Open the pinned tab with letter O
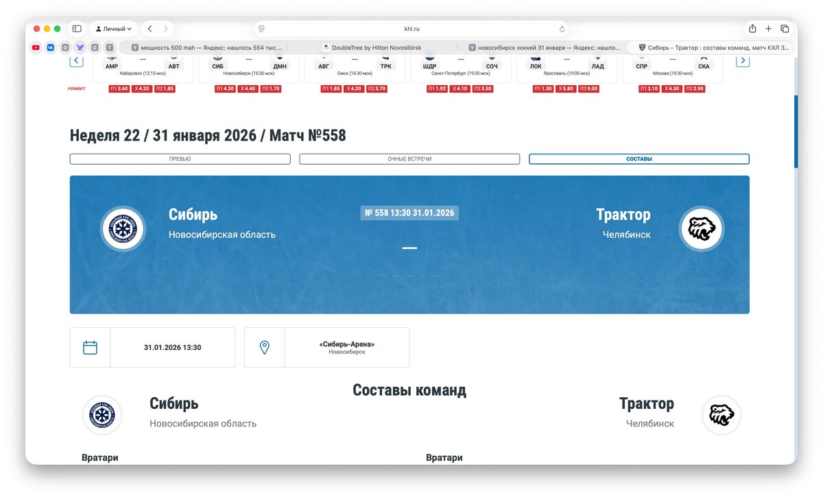This screenshot has height=498, width=823. [x=65, y=47]
